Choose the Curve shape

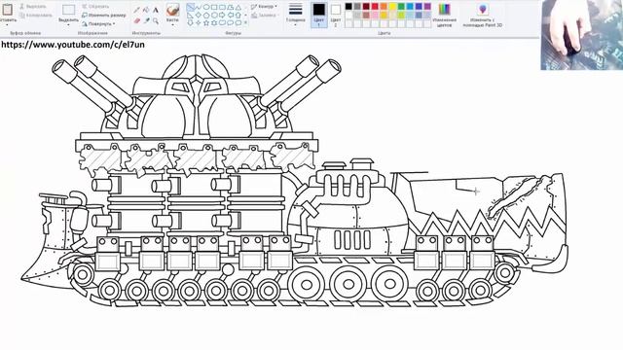click(x=199, y=8)
